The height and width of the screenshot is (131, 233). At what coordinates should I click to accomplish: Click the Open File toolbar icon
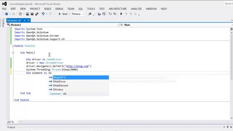pyautogui.click(x=28, y=14)
